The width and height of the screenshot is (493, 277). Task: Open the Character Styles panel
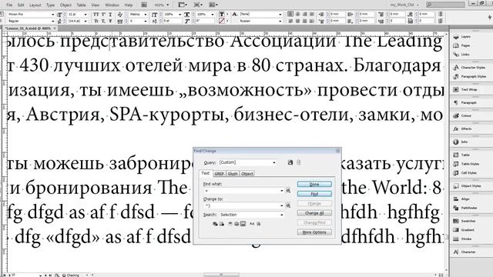click(x=469, y=68)
